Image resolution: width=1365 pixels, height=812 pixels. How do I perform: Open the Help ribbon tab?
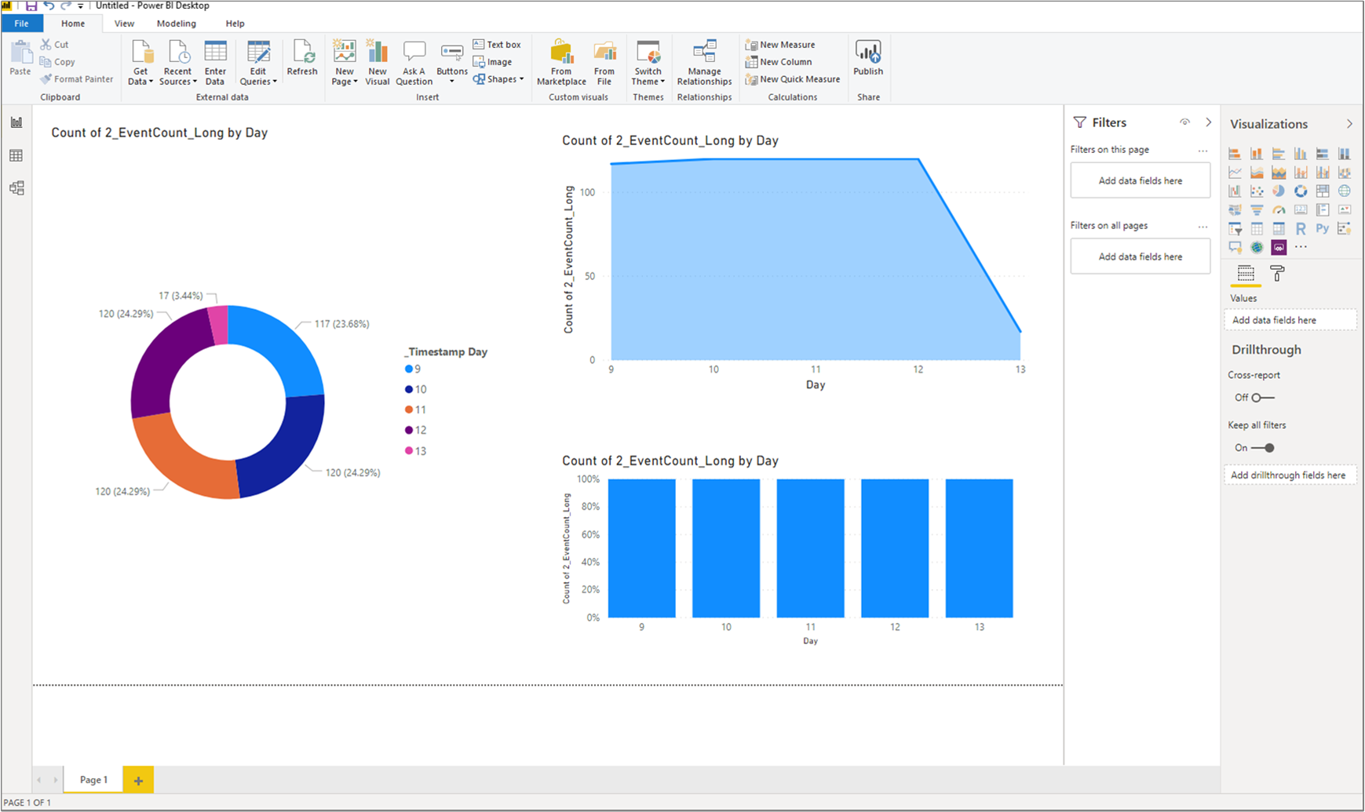[x=235, y=24]
